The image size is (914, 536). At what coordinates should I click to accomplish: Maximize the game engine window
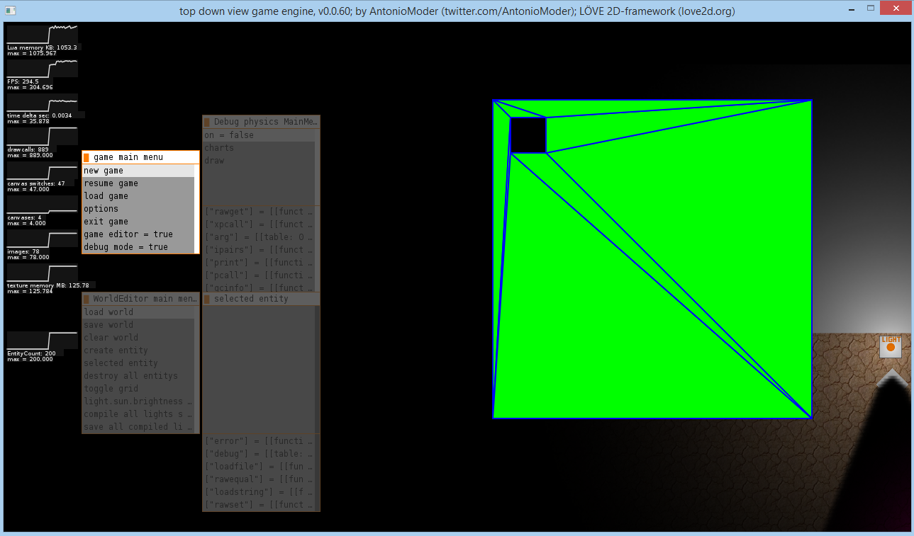coord(871,8)
